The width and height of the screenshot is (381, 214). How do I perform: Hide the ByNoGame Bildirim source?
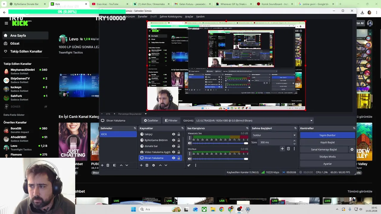(174, 140)
